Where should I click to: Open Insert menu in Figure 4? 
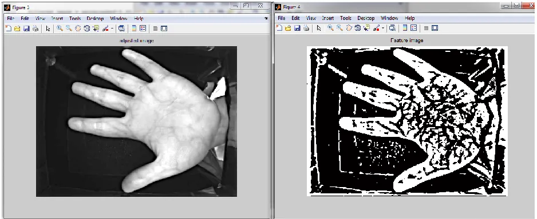[327, 18]
